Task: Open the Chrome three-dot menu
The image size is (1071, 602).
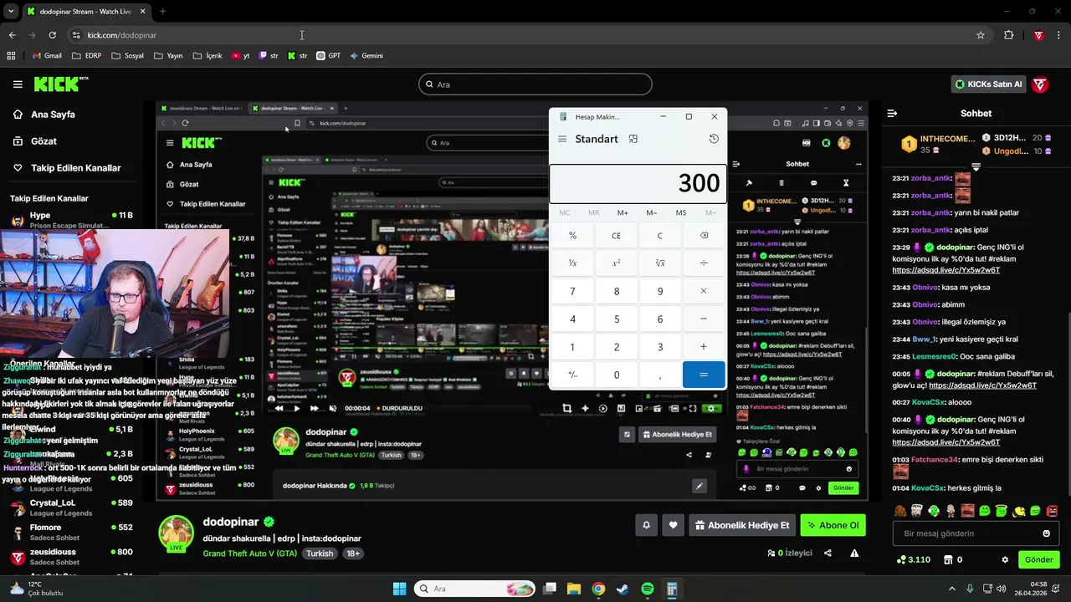Action: (x=1058, y=35)
